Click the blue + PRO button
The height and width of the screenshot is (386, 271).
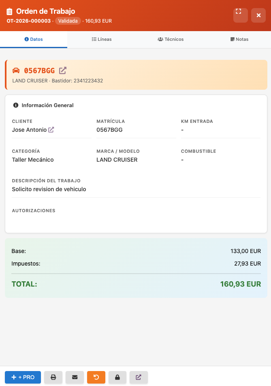tap(23, 377)
